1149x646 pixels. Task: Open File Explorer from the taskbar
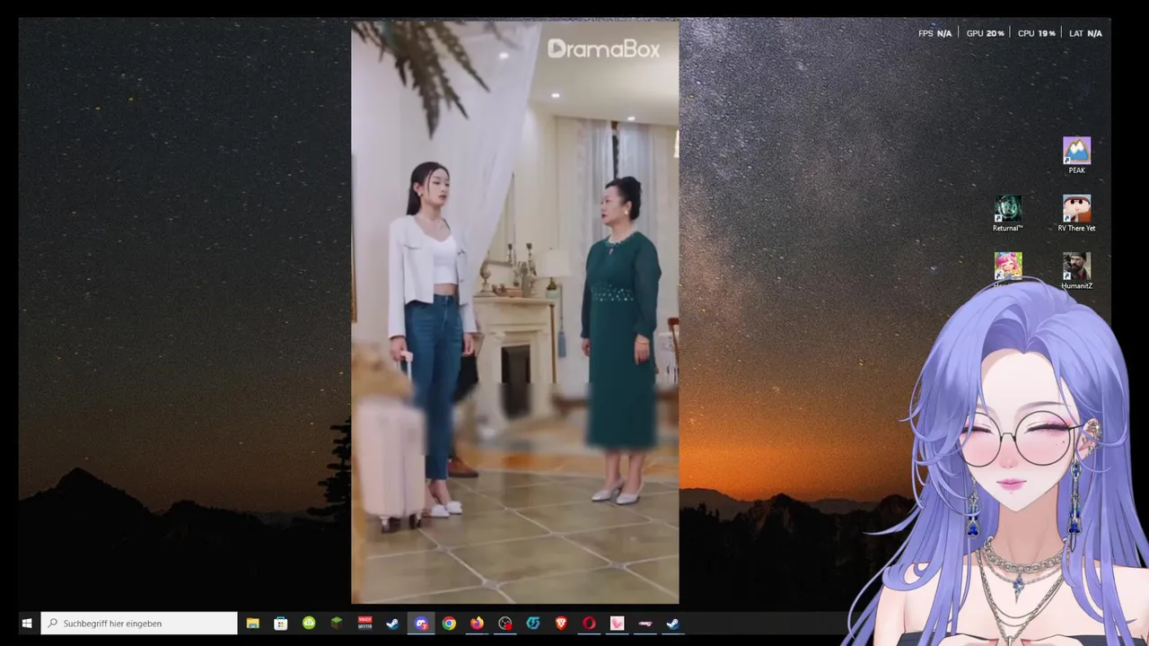coord(253,624)
